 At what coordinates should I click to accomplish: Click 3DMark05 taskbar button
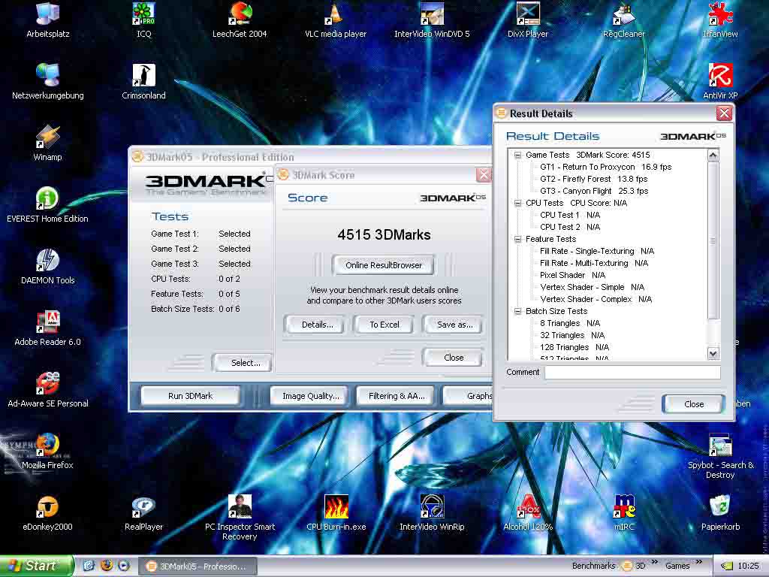coord(198,566)
